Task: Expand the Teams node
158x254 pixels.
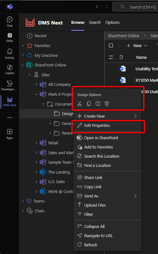Action: [23, 201]
